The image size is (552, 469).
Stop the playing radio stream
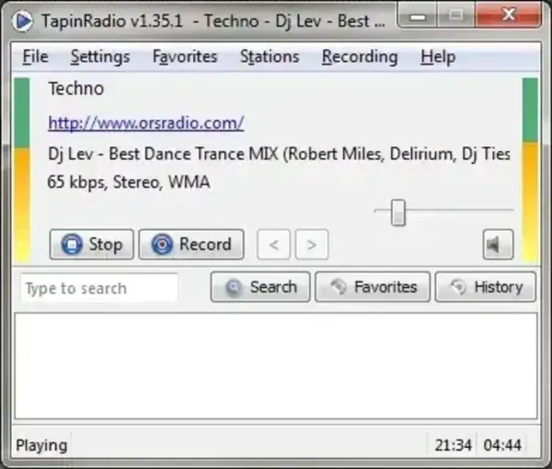pos(91,245)
